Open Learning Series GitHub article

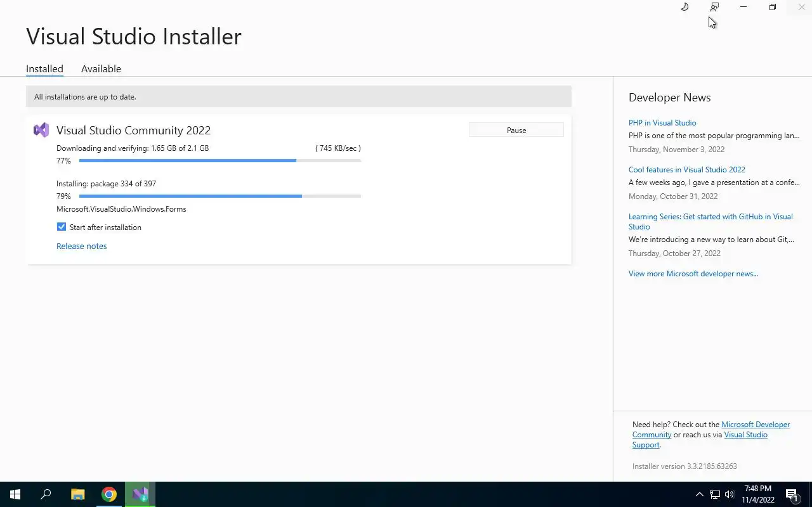point(710,221)
